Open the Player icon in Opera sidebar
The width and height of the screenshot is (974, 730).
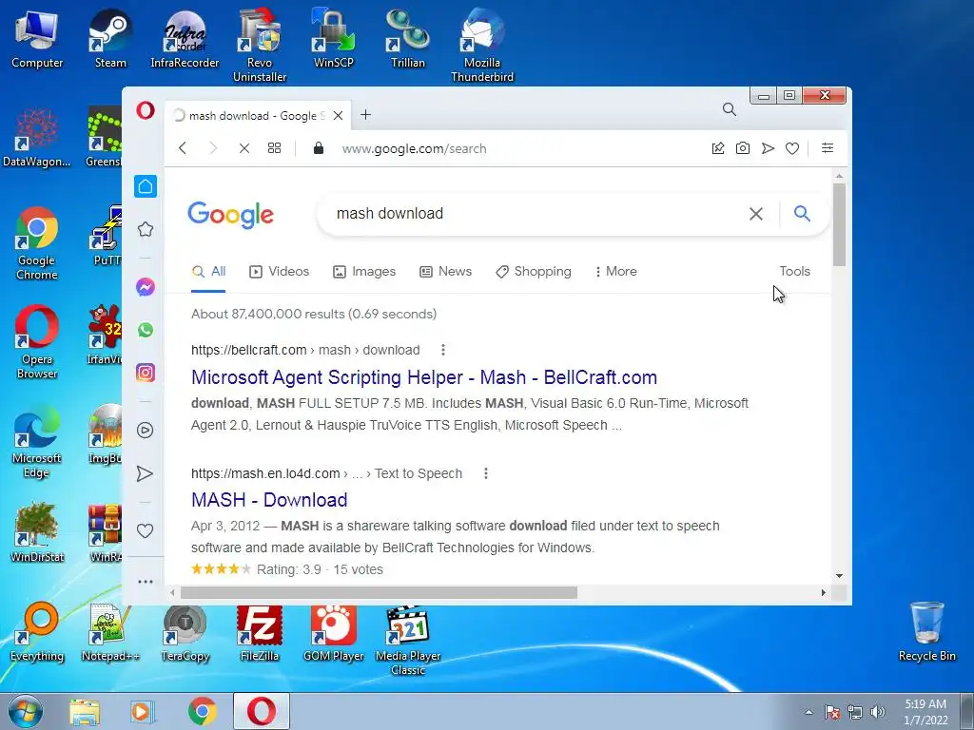pyautogui.click(x=146, y=431)
